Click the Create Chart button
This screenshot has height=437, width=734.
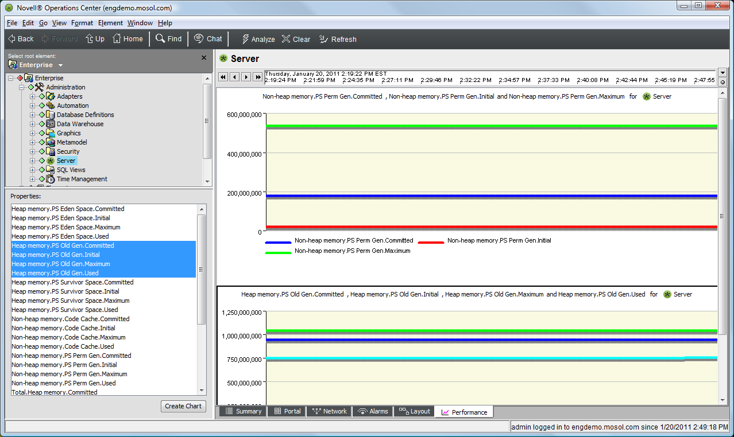[183, 406]
